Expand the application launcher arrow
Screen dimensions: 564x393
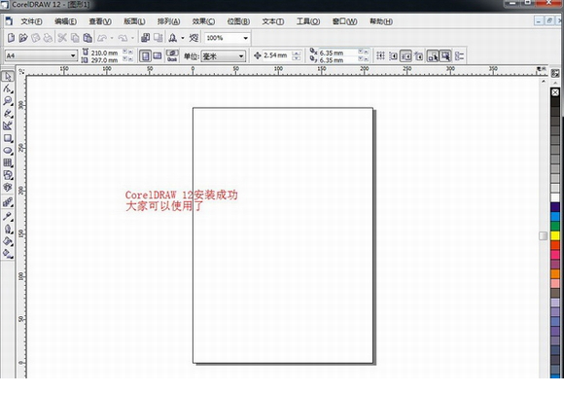coord(183,38)
